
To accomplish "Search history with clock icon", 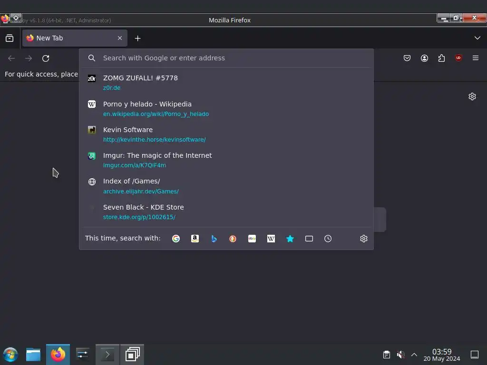I will 328,239.
